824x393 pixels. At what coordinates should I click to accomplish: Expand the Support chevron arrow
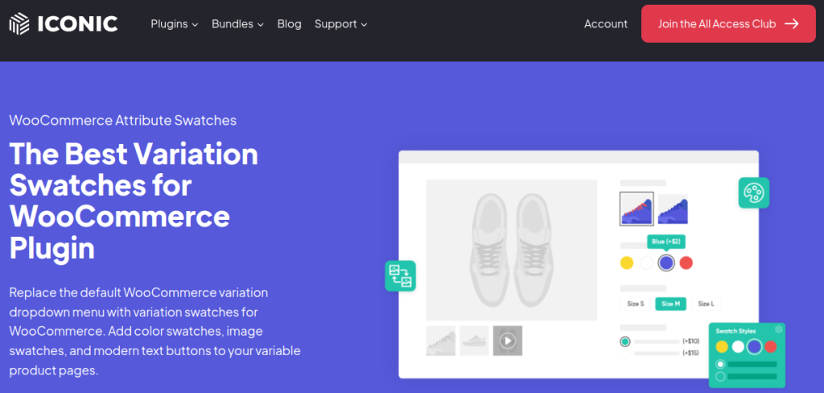(364, 25)
